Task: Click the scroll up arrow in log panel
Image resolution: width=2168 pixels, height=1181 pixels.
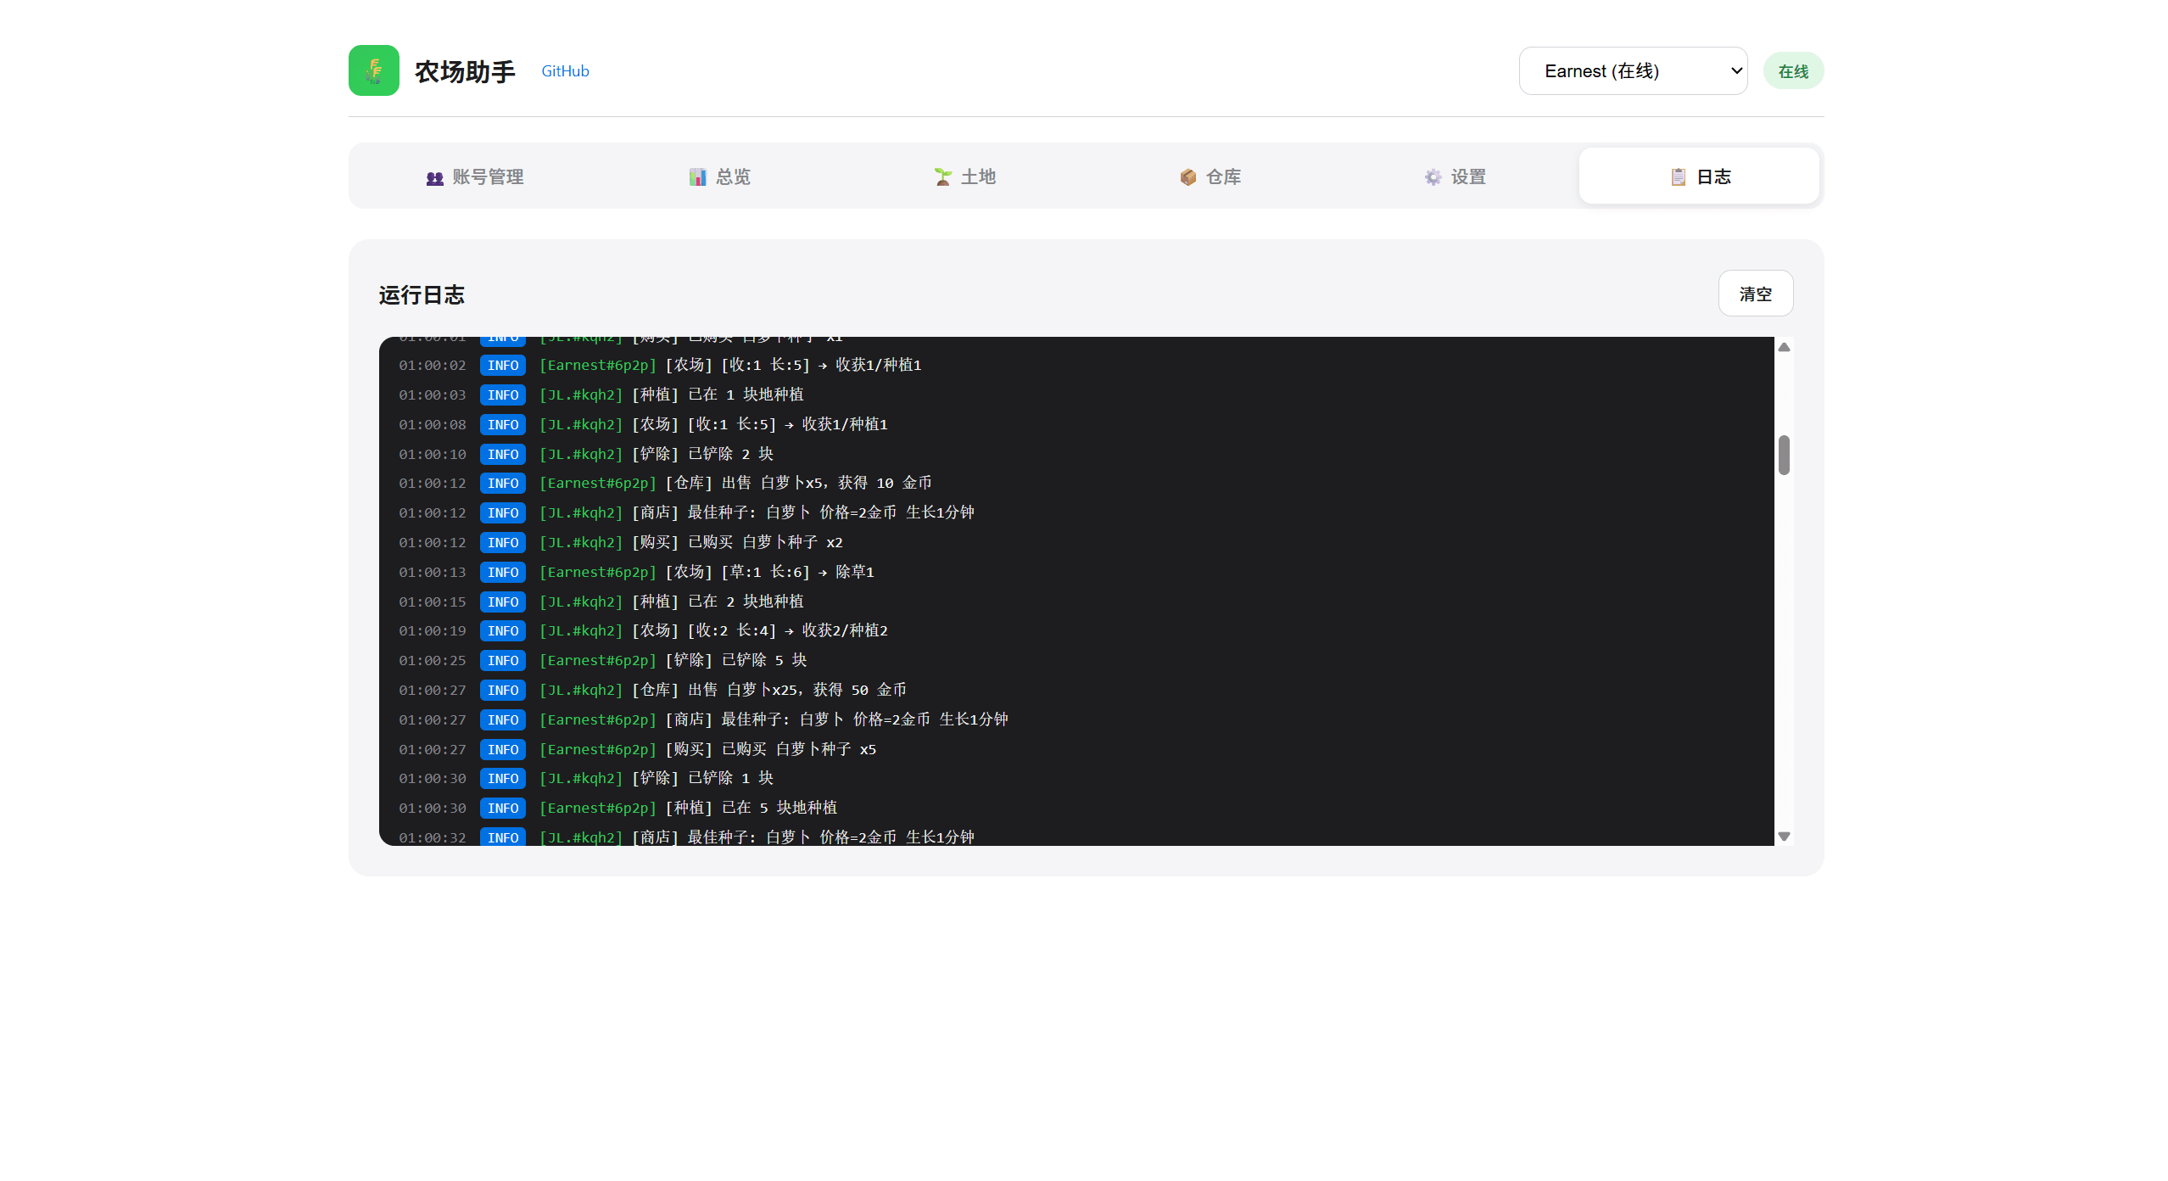Action: coord(1784,347)
